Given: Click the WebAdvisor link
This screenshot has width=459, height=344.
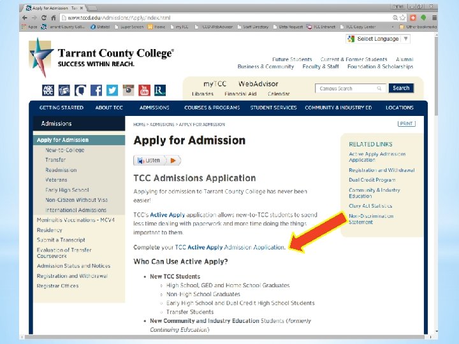Looking at the screenshot, I should tap(258, 84).
